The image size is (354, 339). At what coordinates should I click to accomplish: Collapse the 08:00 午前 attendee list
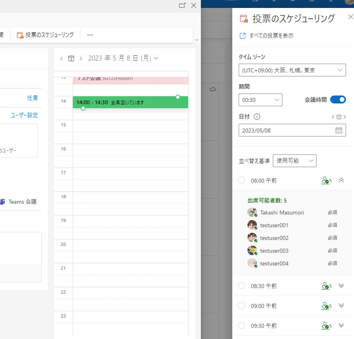click(x=341, y=180)
